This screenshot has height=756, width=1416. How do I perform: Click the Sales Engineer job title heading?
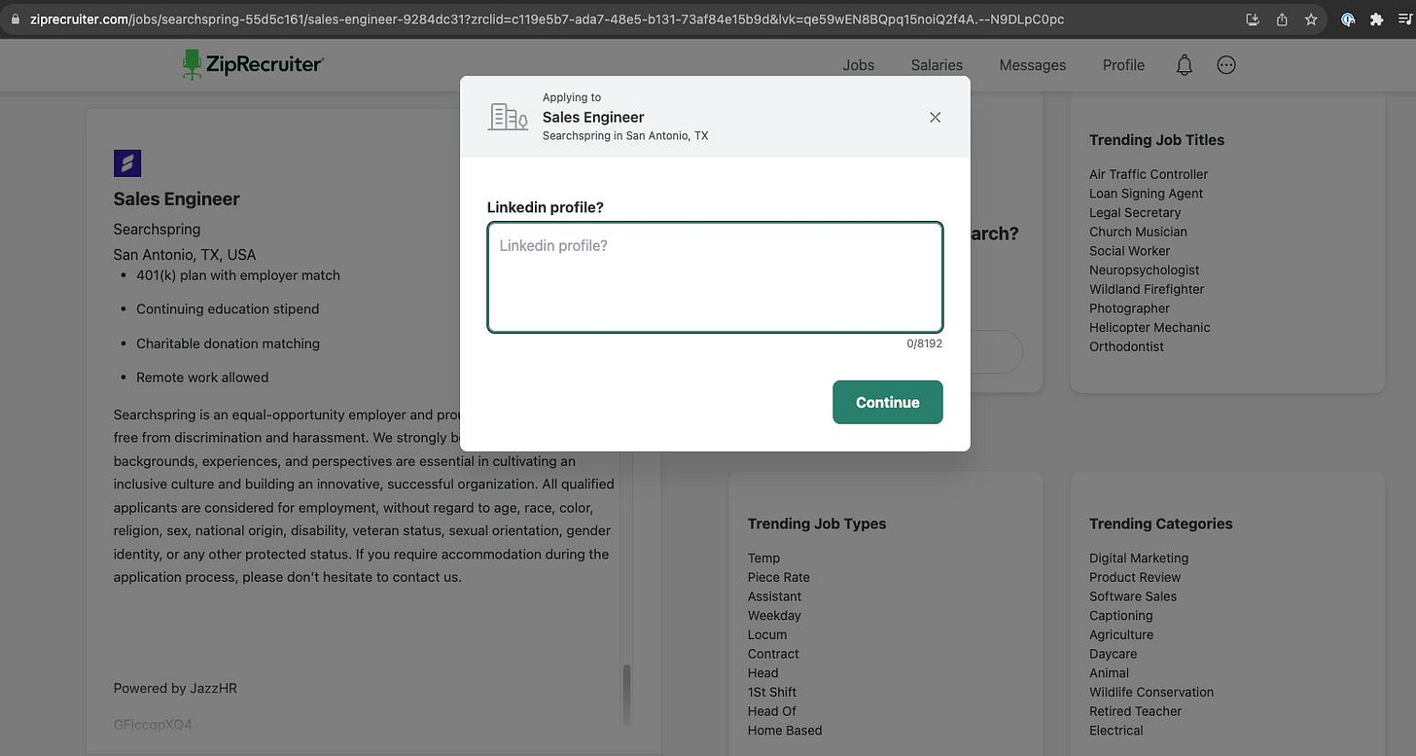pyautogui.click(x=176, y=198)
